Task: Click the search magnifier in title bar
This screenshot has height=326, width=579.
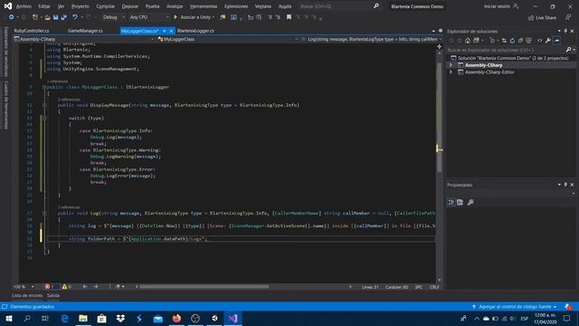Action: [376, 6]
